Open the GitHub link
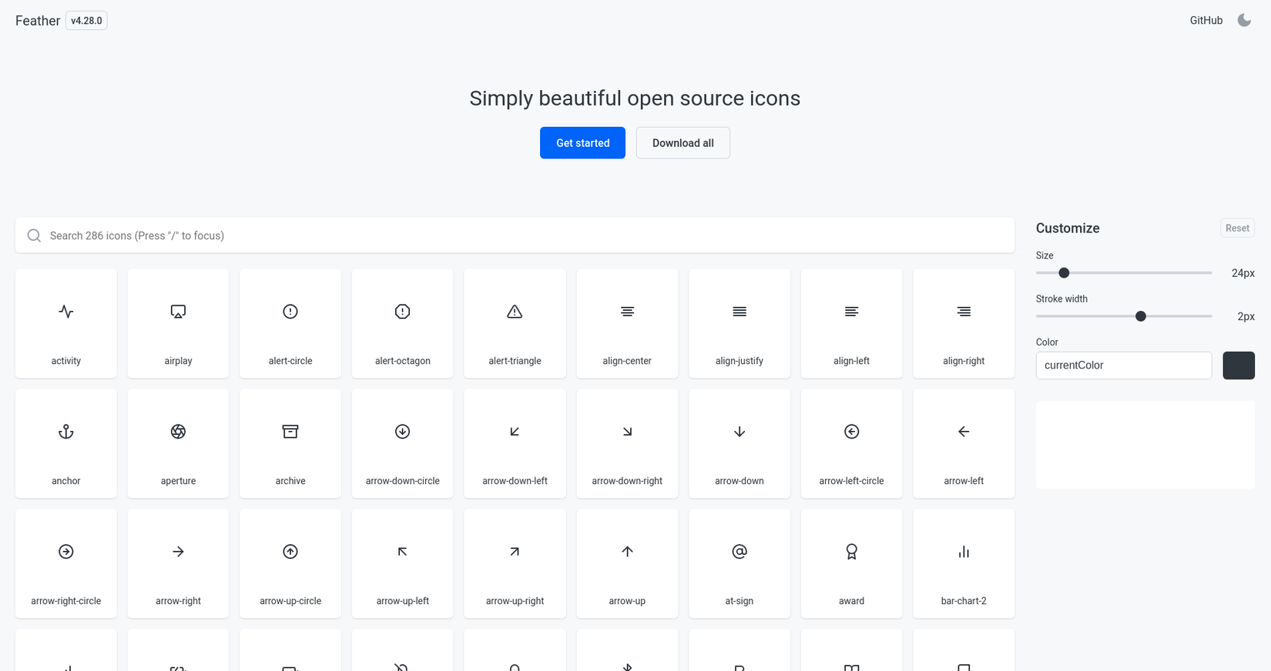 click(1206, 21)
